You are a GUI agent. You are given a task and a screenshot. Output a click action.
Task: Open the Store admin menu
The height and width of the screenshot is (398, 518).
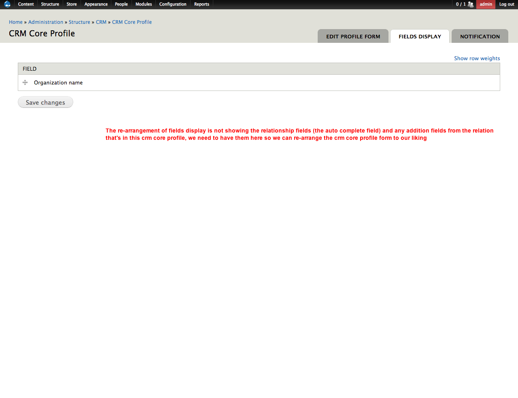pos(72,4)
